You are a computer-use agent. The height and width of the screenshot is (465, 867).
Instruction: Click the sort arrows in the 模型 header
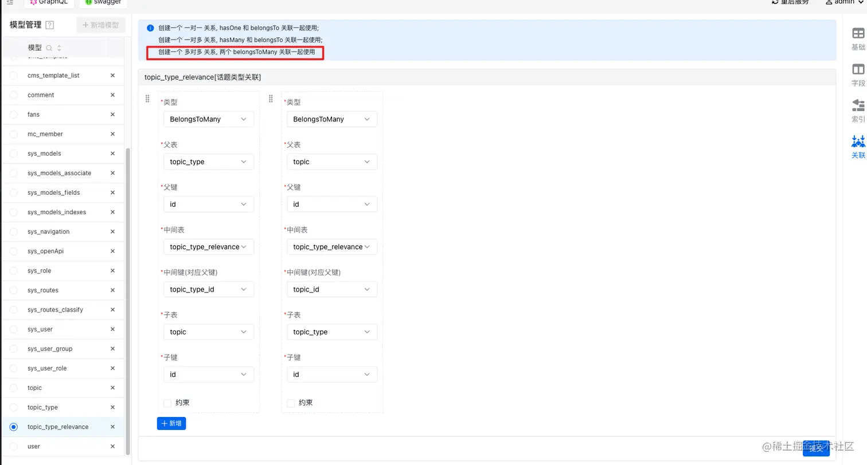(x=59, y=48)
